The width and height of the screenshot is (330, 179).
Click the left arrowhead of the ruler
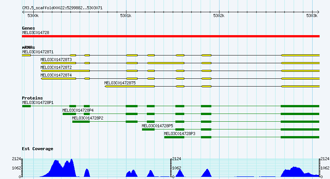23,12
